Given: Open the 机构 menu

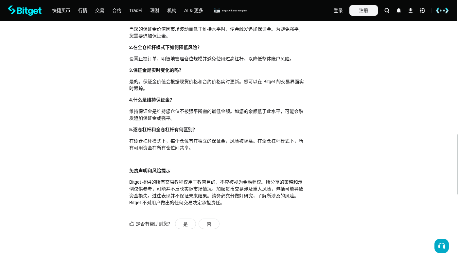Looking at the screenshot, I should (172, 10).
